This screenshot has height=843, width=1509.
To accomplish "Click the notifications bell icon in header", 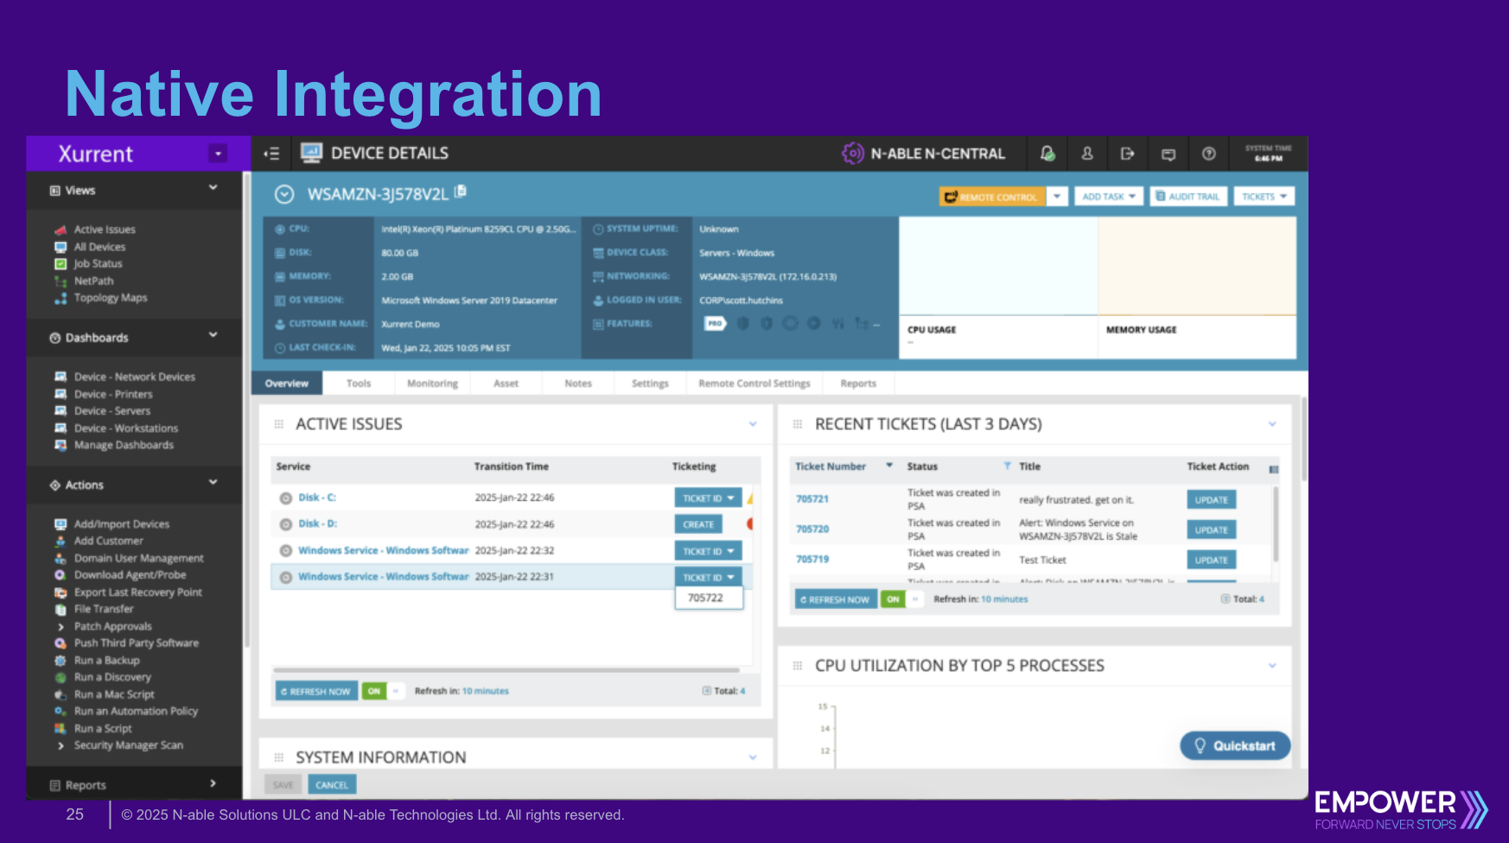I will tap(1047, 154).
